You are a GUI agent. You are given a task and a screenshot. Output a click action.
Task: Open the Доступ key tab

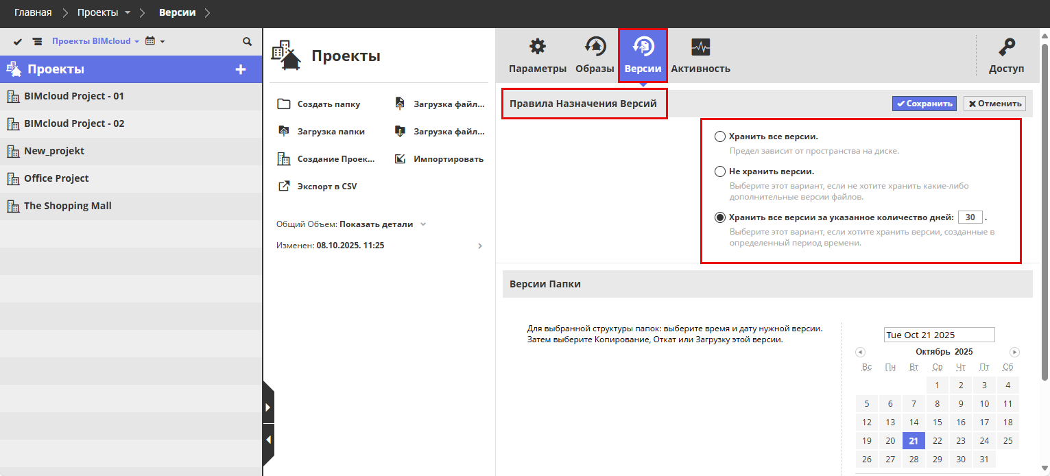pos(1006,56)
